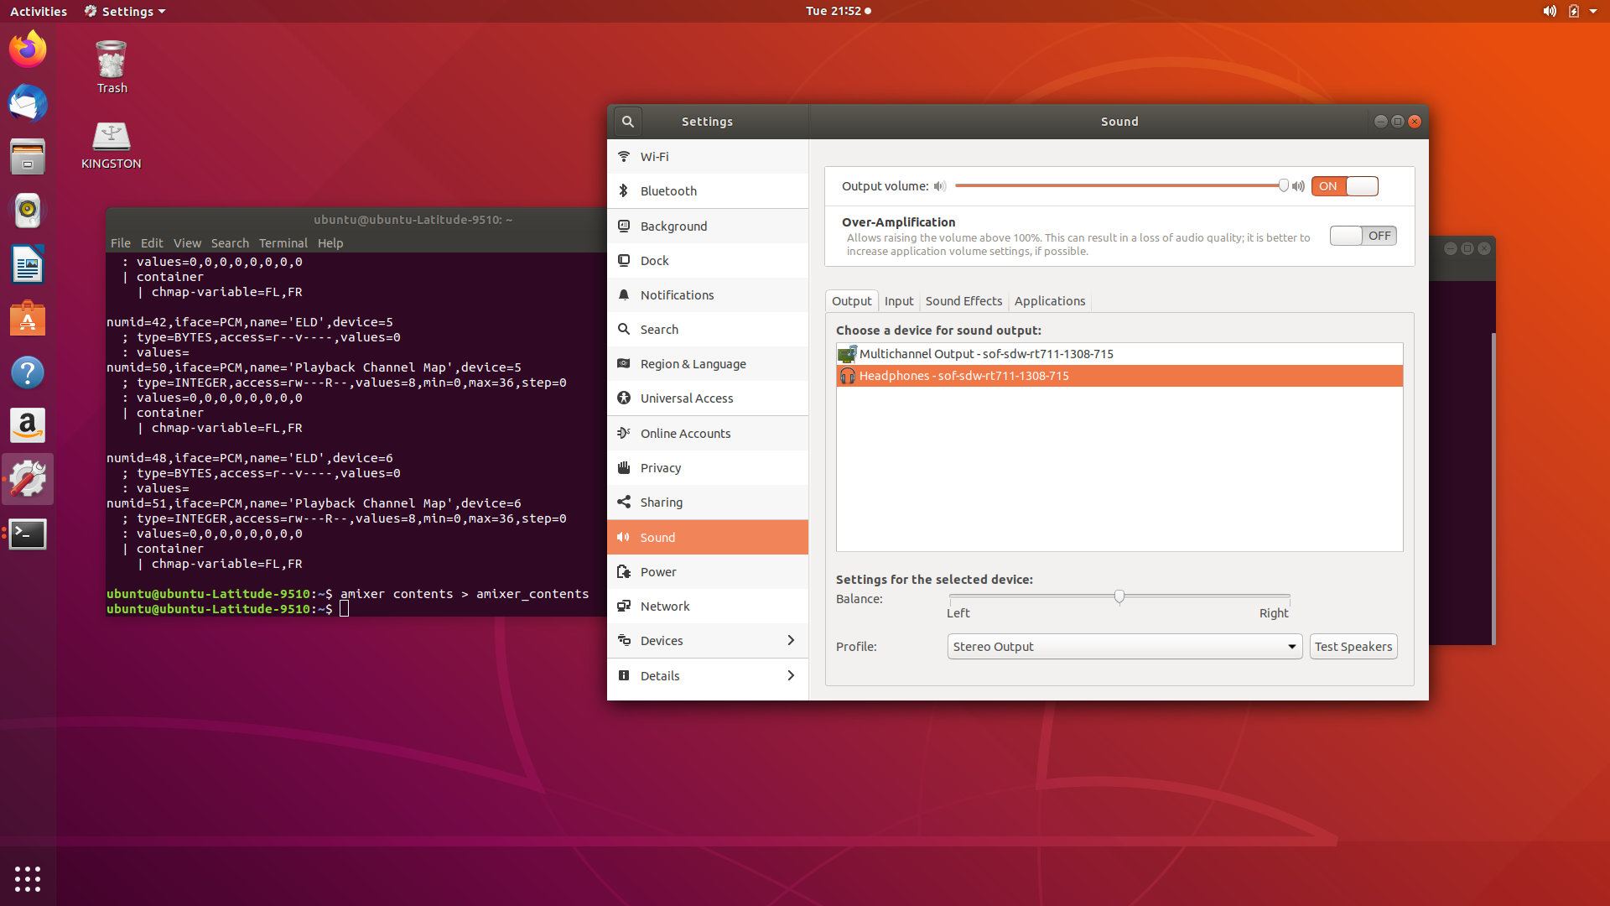Screen dimensions: 1610x906
Task: Open the terminal's View menu
Action: pos(187,243)
